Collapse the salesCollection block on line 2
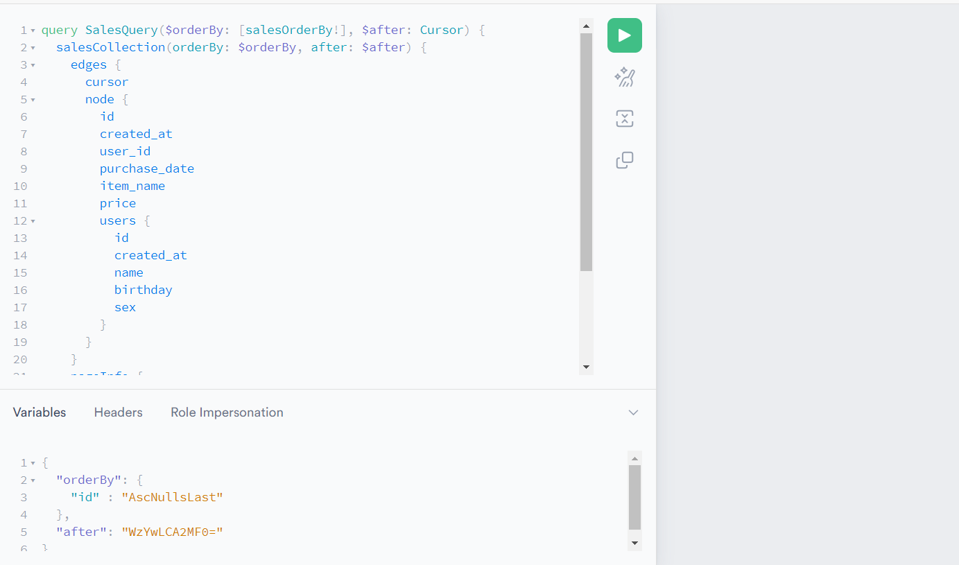Screen dimensions: 959x565 click(33, 48)
